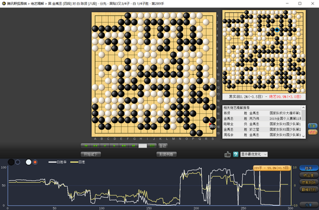Click the marked move 289 stone on the main board

point(212,127)
